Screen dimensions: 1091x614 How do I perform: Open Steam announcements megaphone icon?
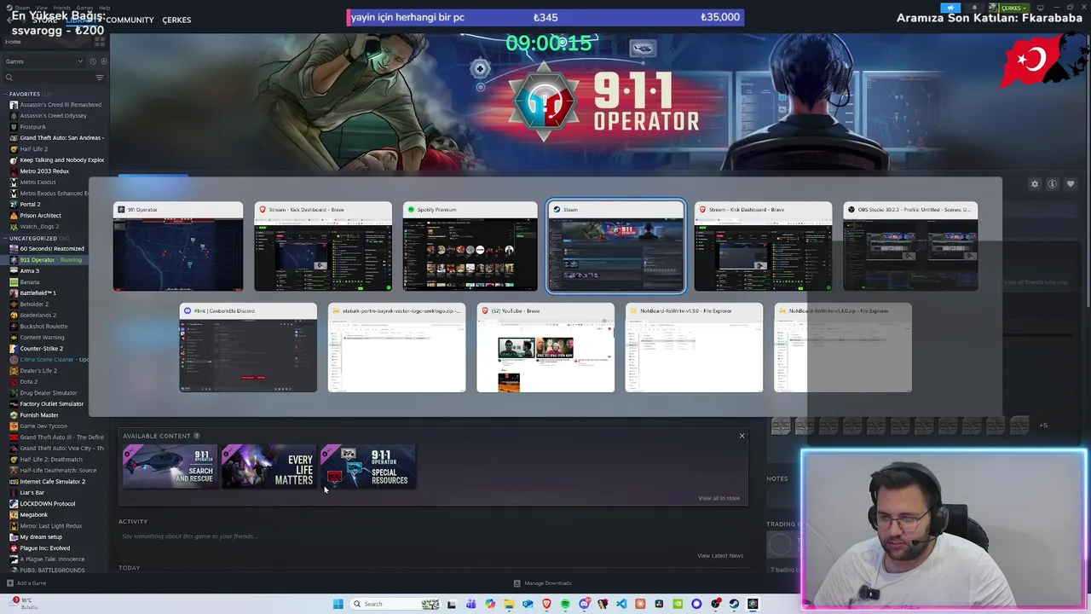[x=950, y=8]
